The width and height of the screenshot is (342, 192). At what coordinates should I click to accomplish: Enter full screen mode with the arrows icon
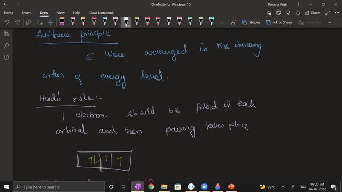[328, 13]
